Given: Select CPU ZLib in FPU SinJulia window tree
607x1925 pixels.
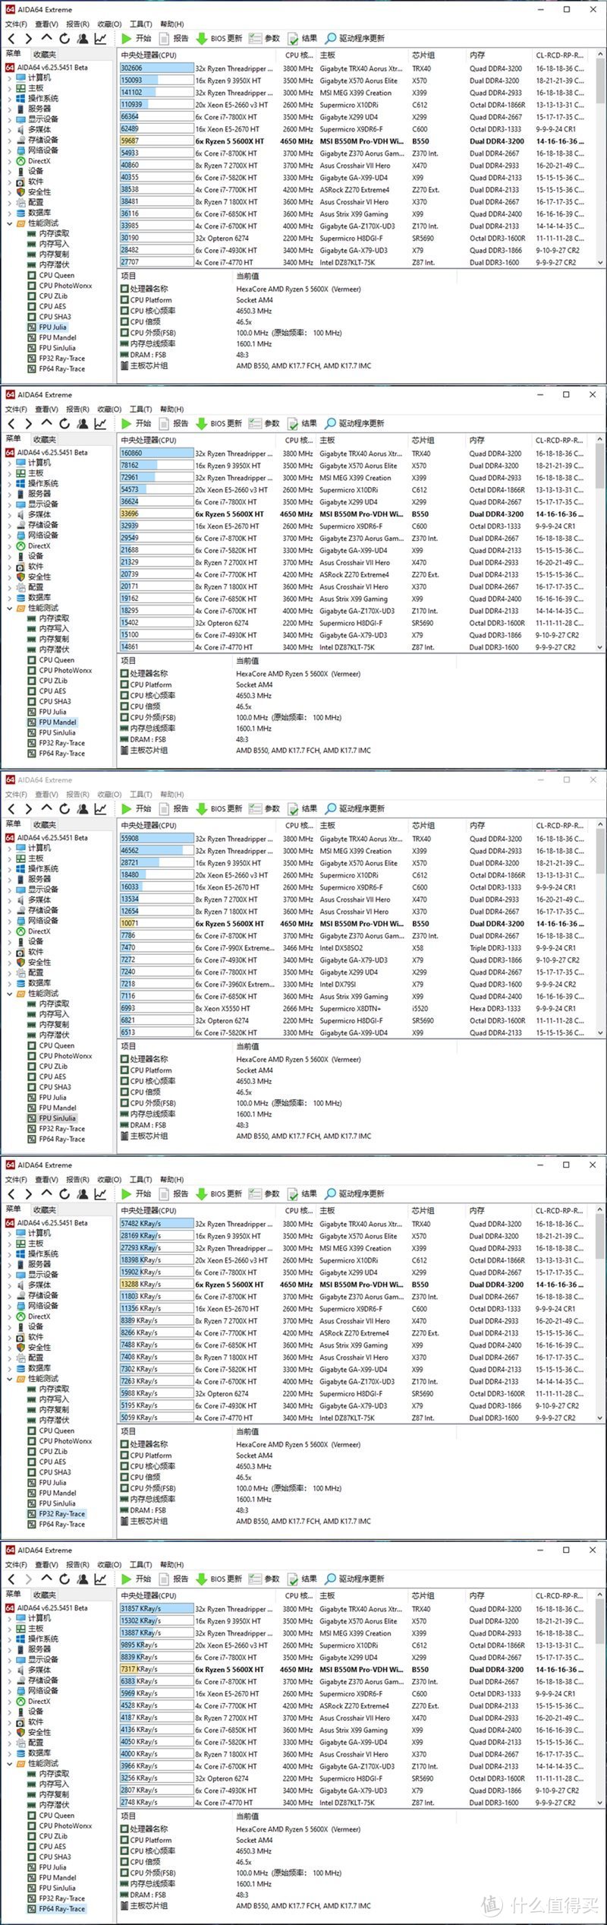Looking at the screenshot, I should pos(53,1067).
